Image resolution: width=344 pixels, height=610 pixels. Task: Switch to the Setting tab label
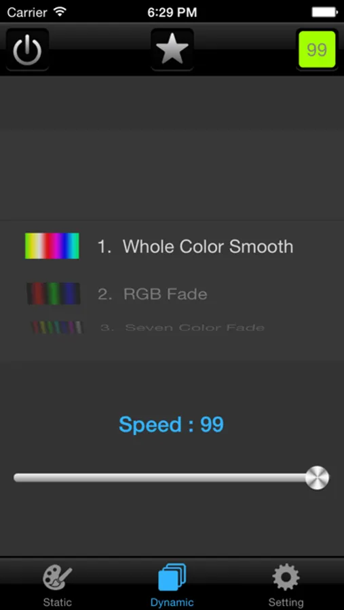point(286,603)
